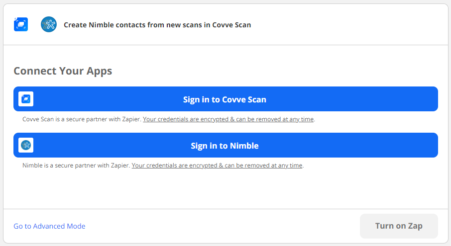Screen dimensions: 451x246
Task: Click the Covve Scan icon in the header
Action: [21, 24]
